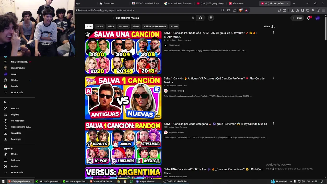Open the Filtros filter options

coord(269,27)
